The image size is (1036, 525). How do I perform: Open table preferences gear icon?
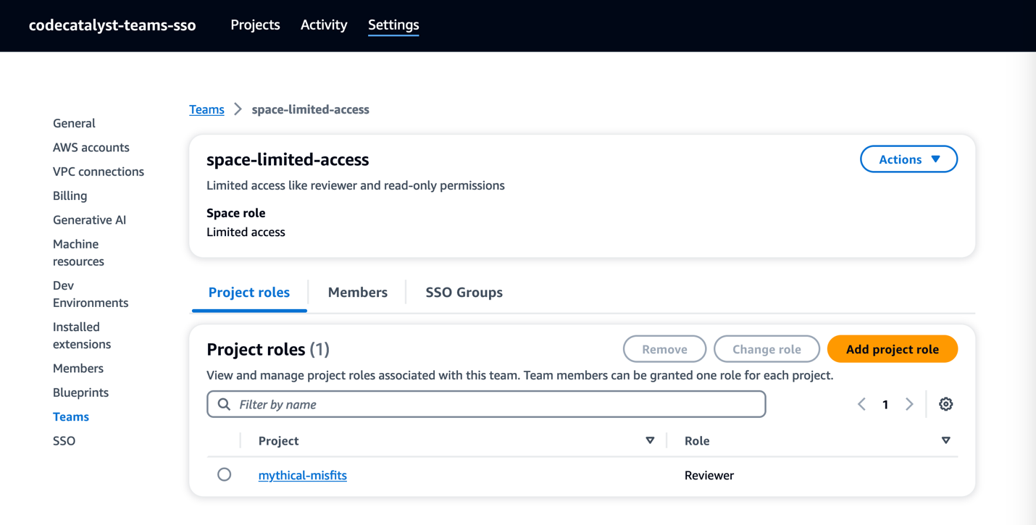(x=945, y=404)
